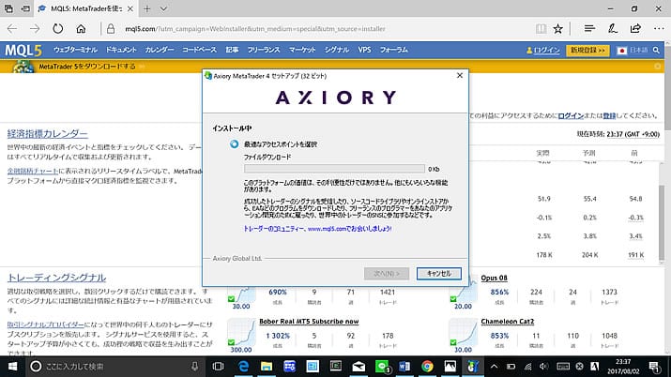
Task: Open マーケット menu item
Action: [x=302, y=50]
